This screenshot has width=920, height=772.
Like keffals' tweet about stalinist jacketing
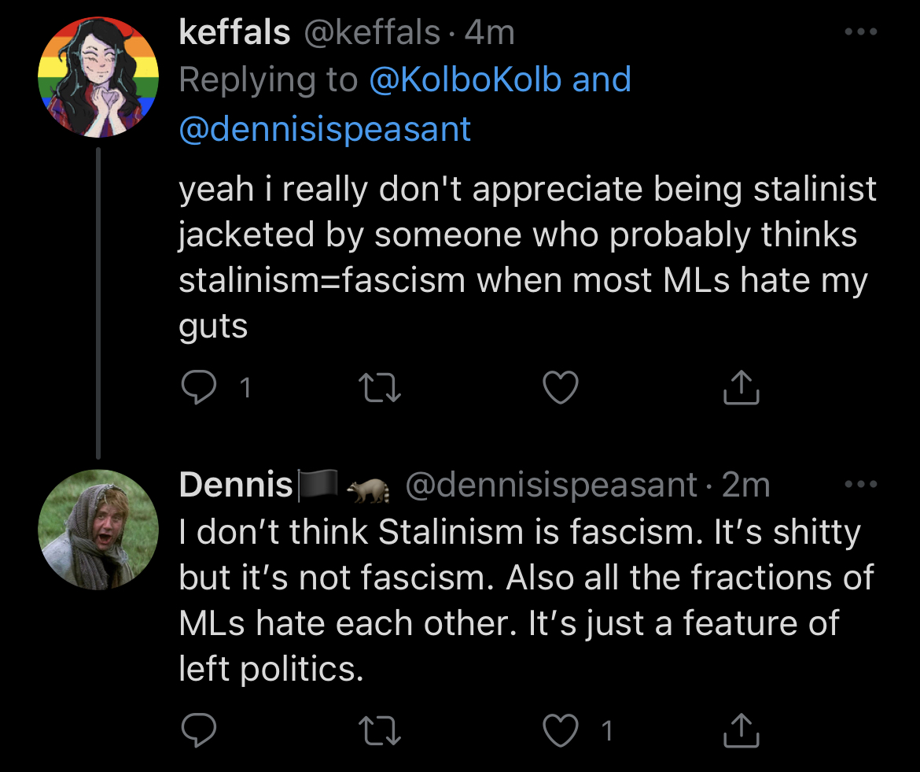561,387
